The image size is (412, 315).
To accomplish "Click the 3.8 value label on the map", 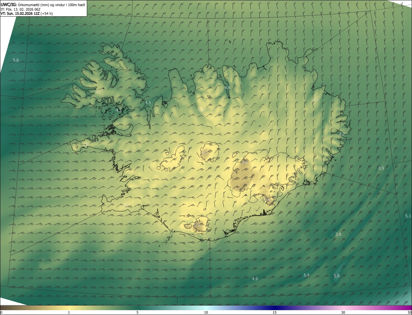I will pos(338,234).
